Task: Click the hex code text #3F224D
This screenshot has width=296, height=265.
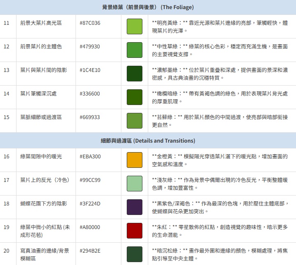Action: [x=90, y=204]
